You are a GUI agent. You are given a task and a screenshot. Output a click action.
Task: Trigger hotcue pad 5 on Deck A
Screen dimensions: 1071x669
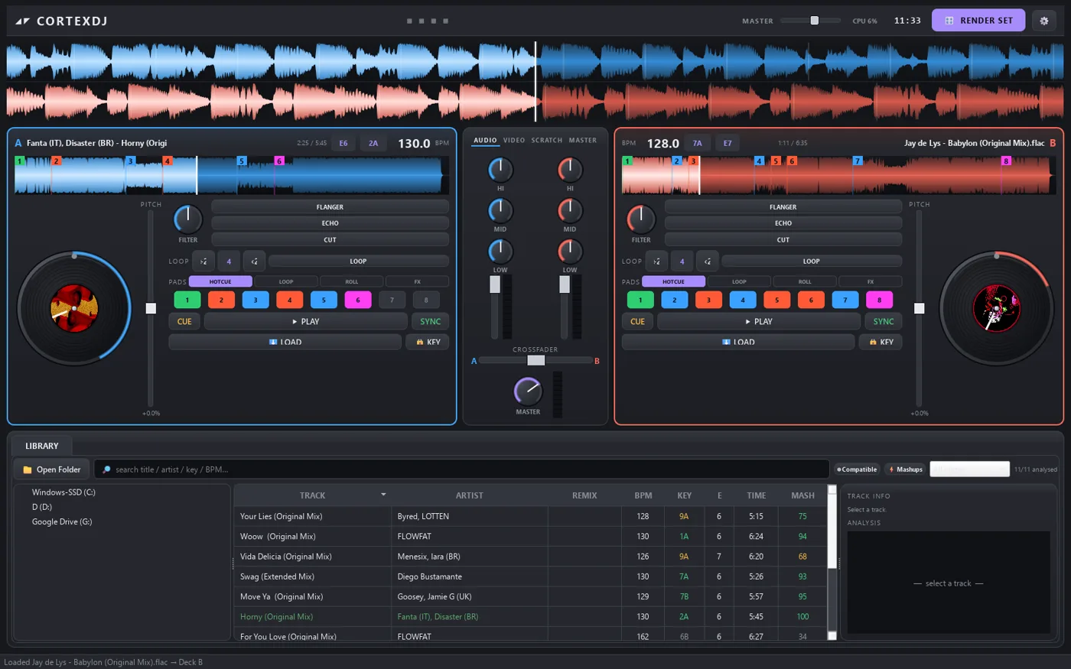(324, 300)
